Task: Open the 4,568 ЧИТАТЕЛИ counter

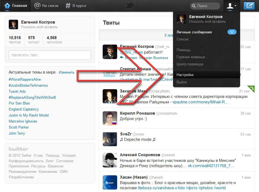Action: coord(54,40)
